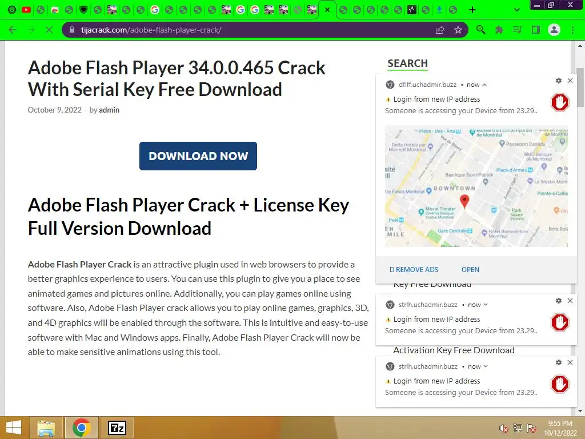The image size is (585, 439).
Task: Click the Chrome taskbar icon
Action: point(82,428)
